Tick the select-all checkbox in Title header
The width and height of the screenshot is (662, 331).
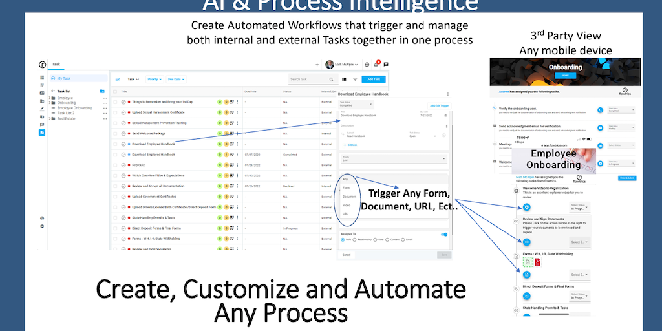(115, 91)
